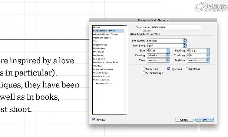Viewport: 228px width, 137px height.
Task: Open the Position dropdown menu
Action: click(198, 60)
